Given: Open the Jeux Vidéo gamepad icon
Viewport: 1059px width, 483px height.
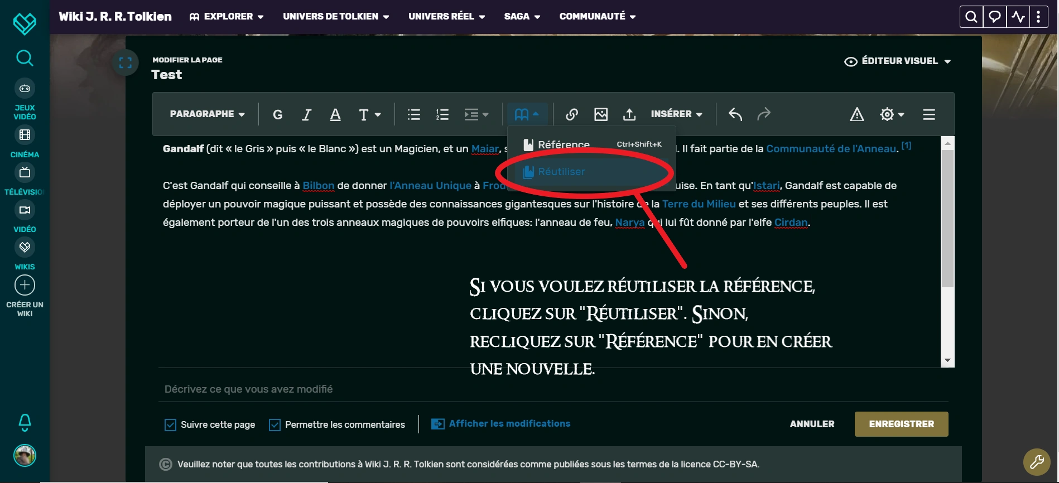Looking at the screenshot, I should [25, 88].
